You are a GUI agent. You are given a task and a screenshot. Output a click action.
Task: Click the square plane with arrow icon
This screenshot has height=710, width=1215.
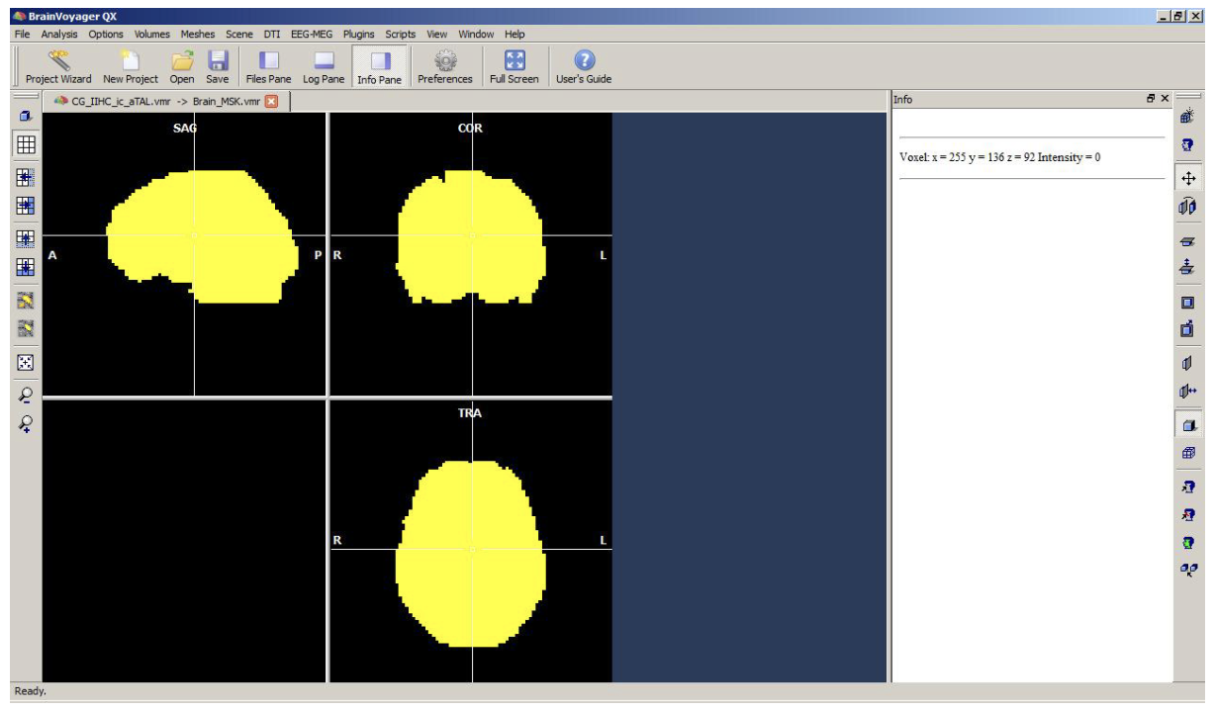tap(1188, 328)
